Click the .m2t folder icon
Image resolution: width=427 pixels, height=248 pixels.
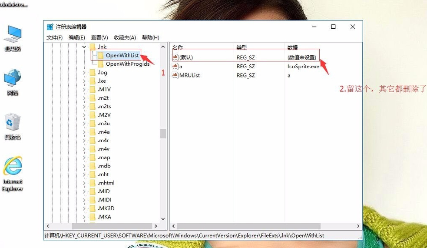pyautogui.click(x=93, y=97)
